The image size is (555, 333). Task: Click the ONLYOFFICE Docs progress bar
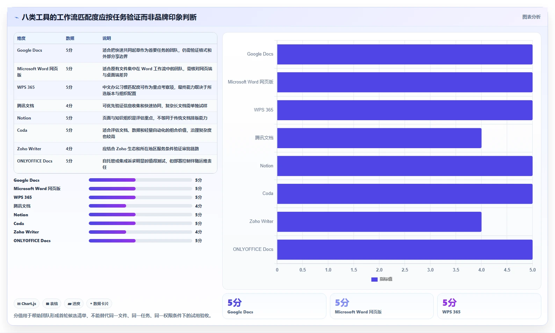[140, 240]
